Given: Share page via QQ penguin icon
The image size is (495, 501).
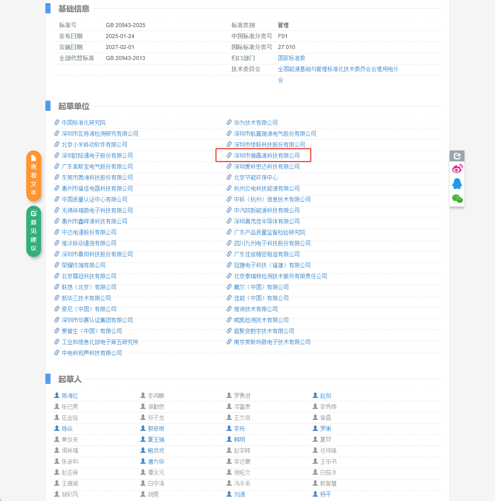Looking at the screenshot, I should pyautogui.click(x=457, y=184).
